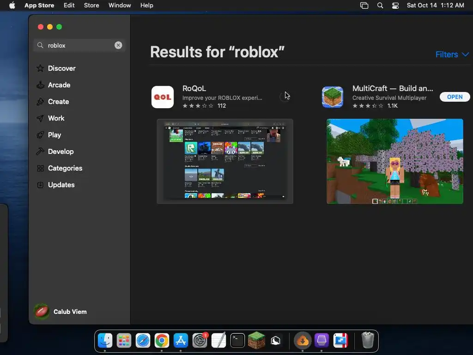Click the white swirl-logo Dock icon

click(x=275, y=341)
